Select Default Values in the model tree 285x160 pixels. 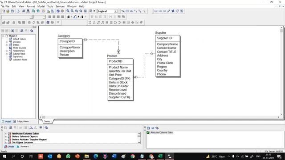coord(19,39)
